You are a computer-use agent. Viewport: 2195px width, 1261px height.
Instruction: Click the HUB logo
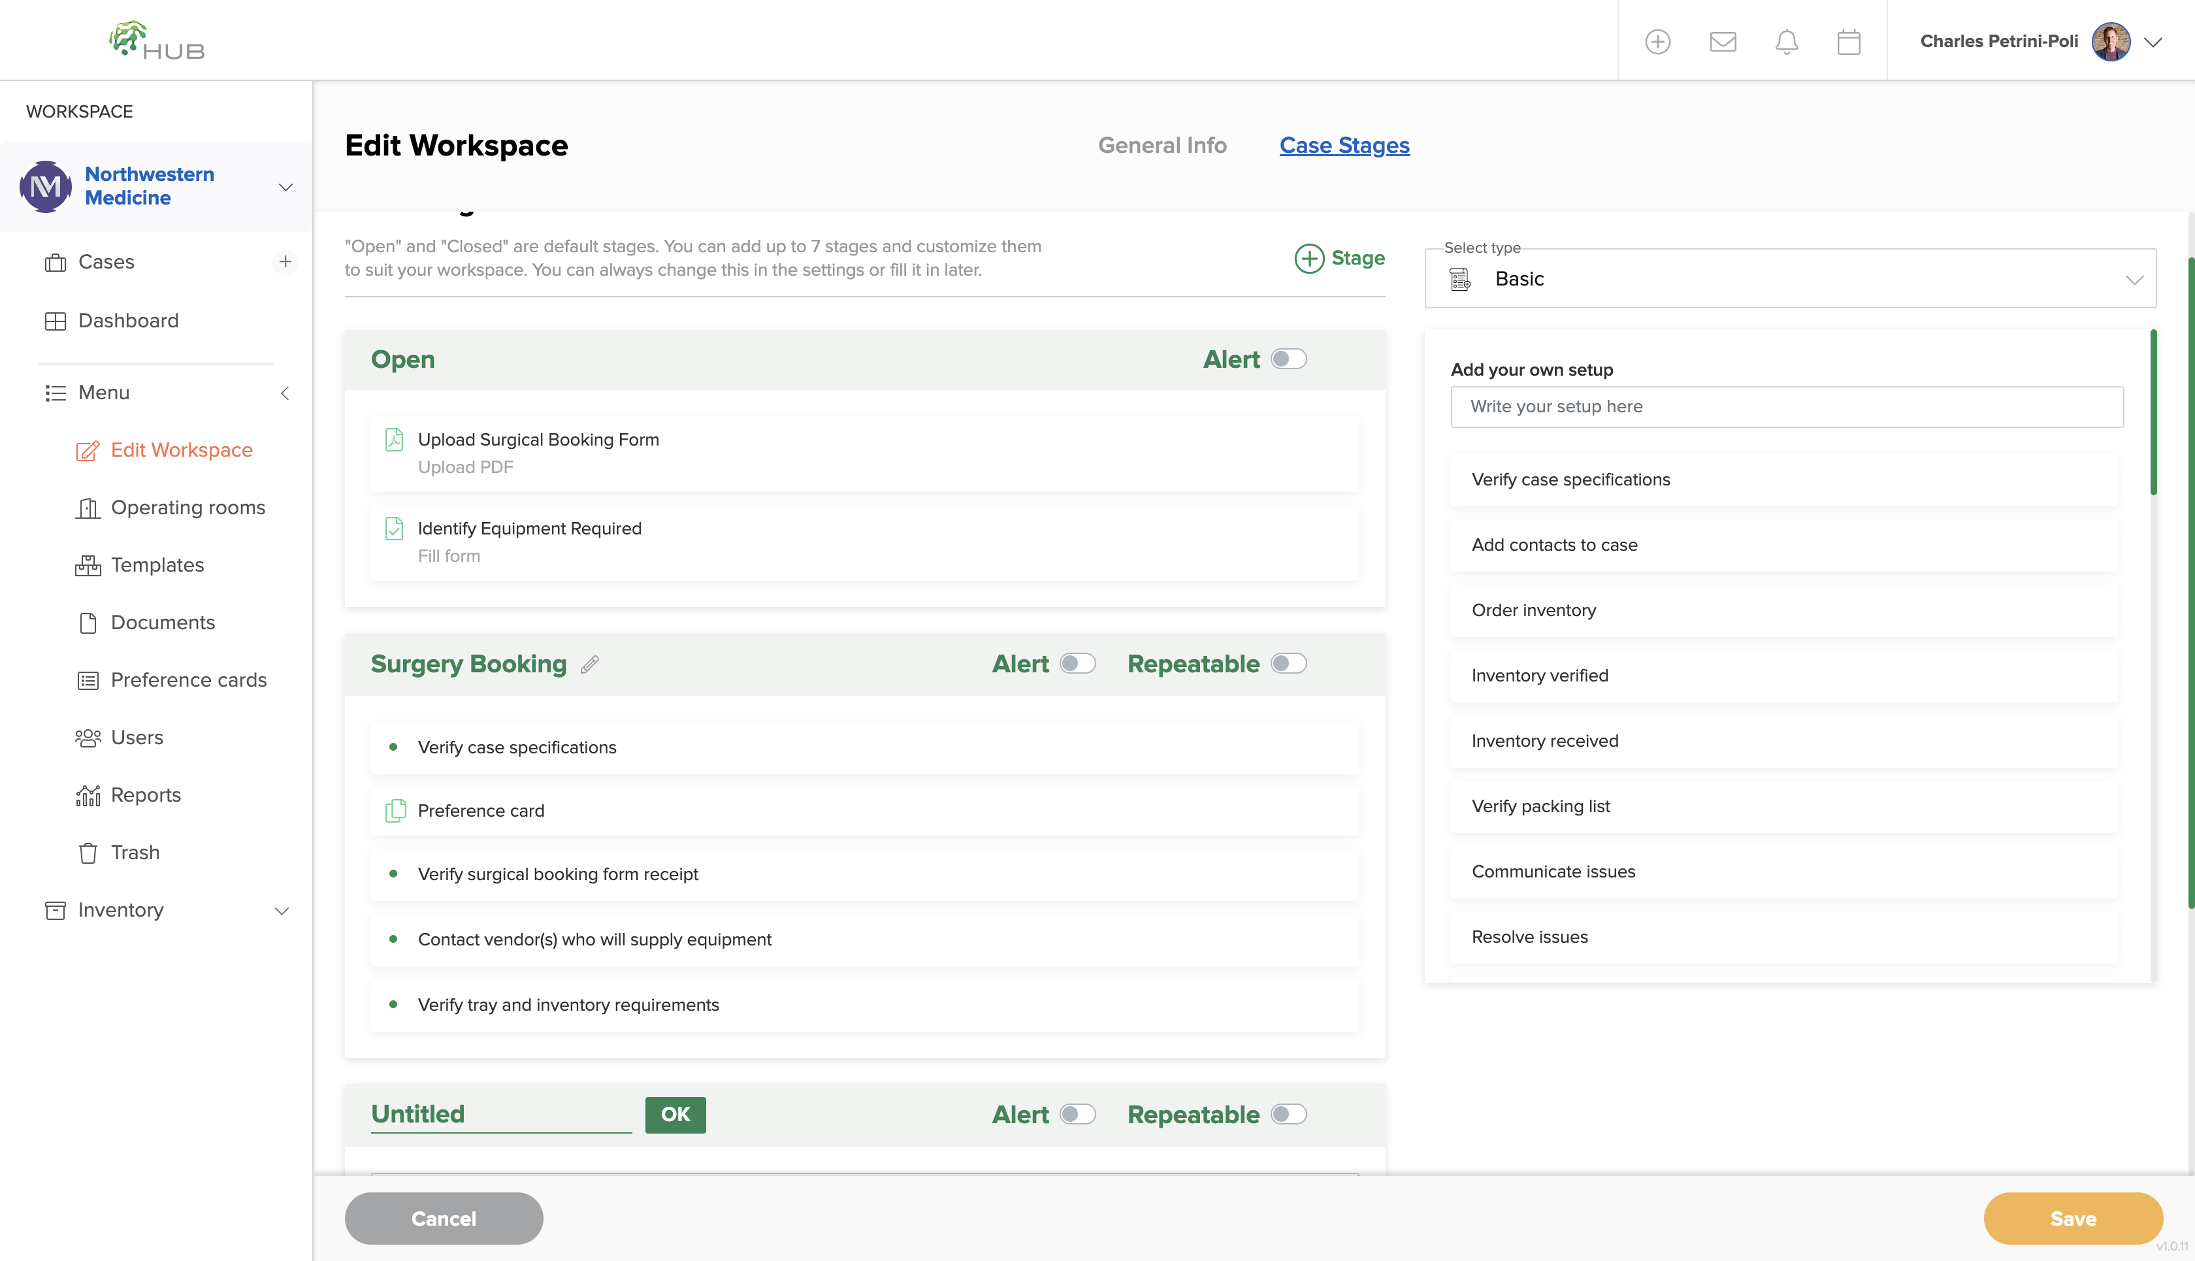point(157,41)
